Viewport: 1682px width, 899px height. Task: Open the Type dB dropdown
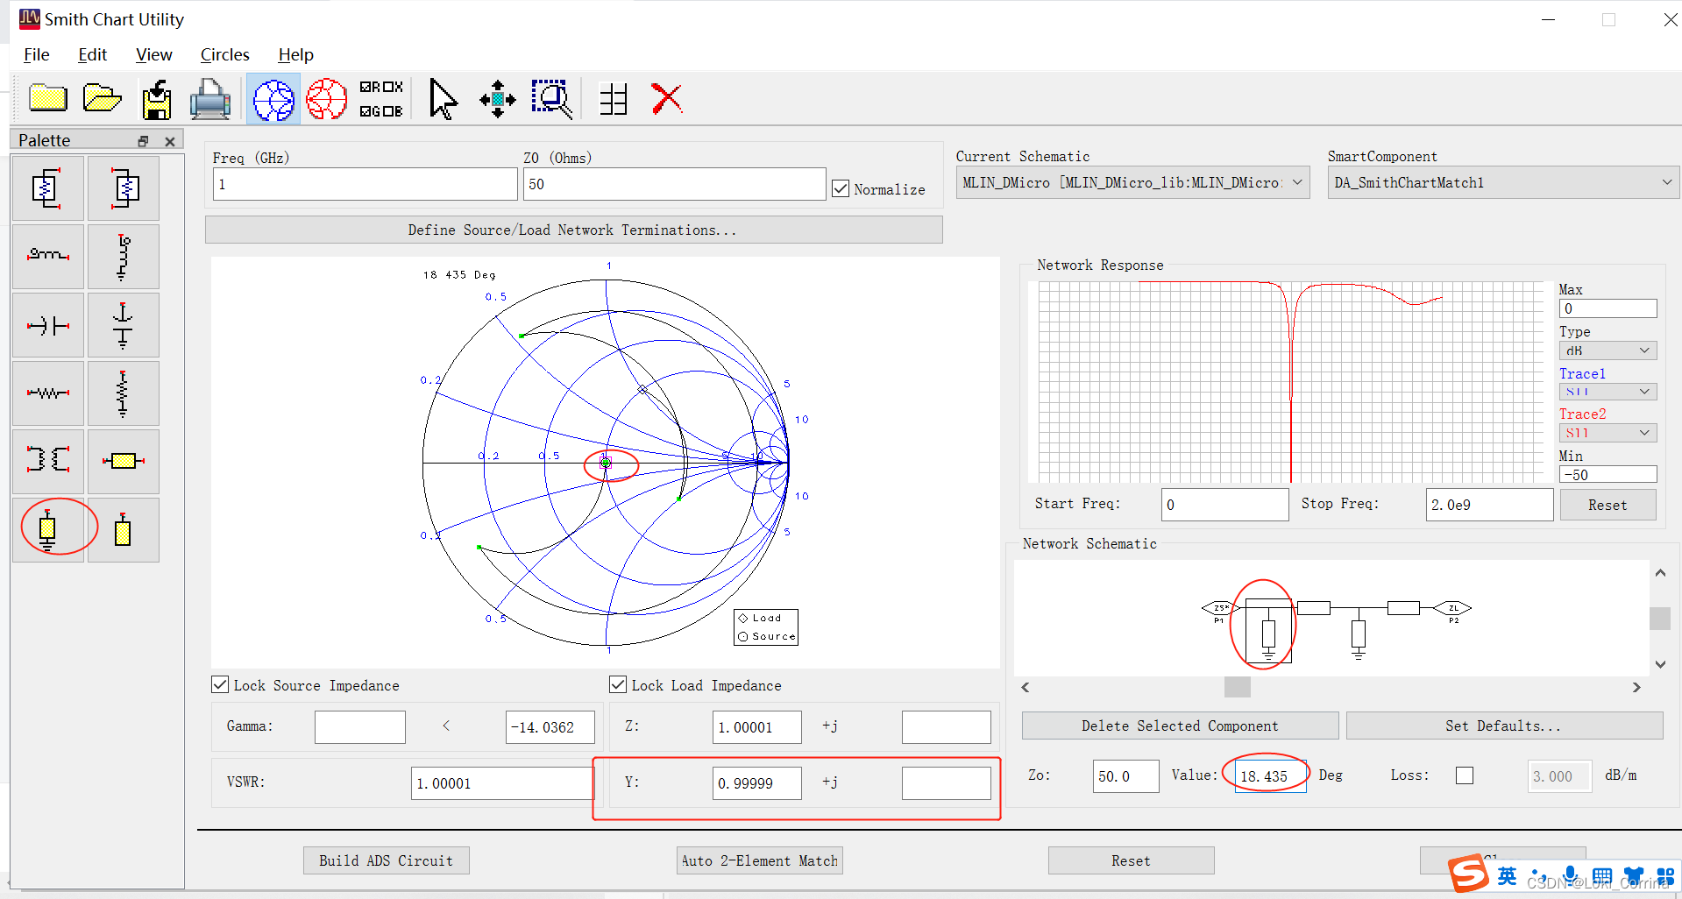pyautogui.click(x=1607, y=350)
